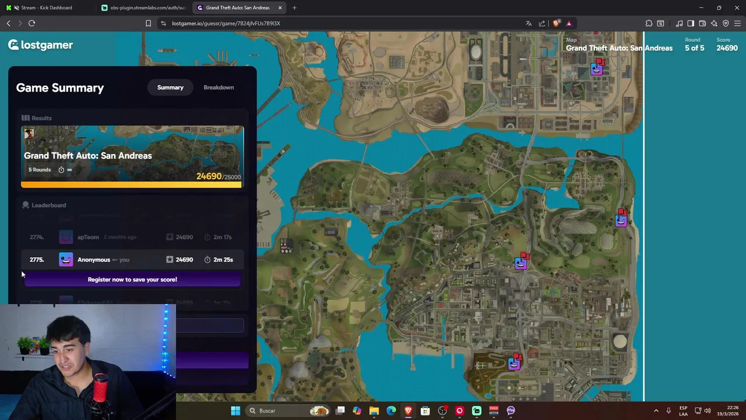Open Windows Start menu

[x=235, y=411]
